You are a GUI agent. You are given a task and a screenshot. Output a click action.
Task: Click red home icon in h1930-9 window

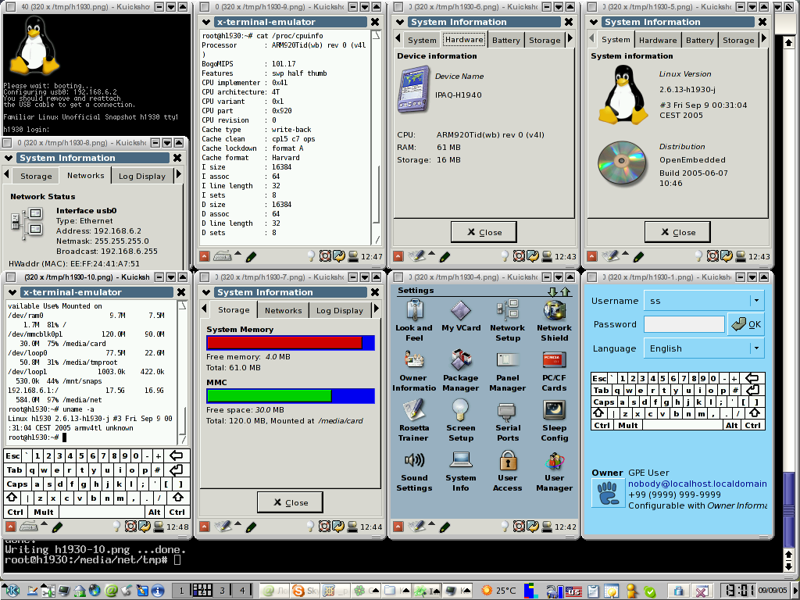click(205, 256)
